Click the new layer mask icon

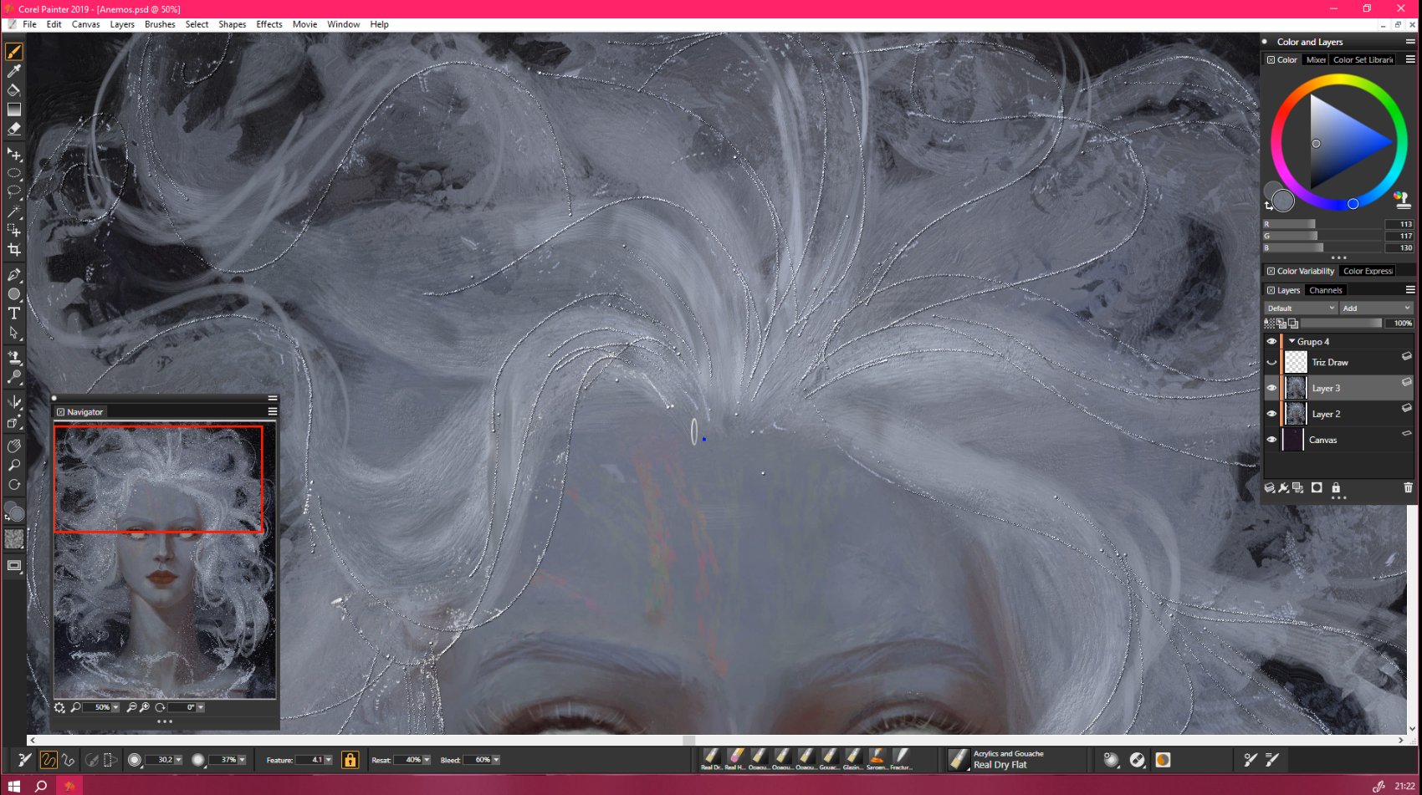[1317, 487]
